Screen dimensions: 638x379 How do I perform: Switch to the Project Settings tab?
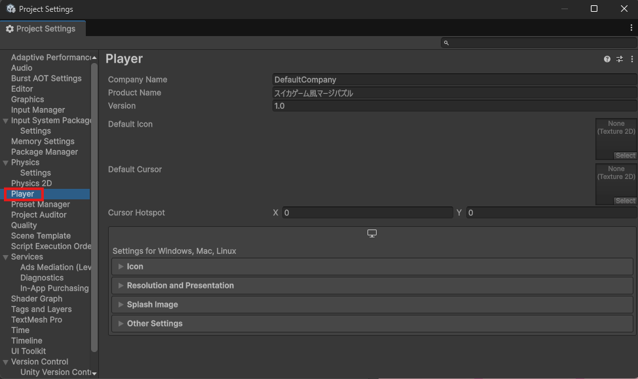tap(43, 29)
